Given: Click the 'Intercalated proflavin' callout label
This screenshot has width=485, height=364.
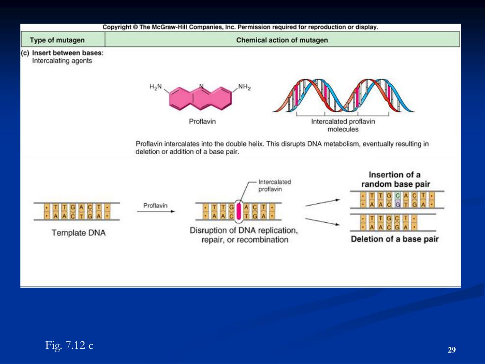Looking at the screenshot, I should click(x=275, y=185).
